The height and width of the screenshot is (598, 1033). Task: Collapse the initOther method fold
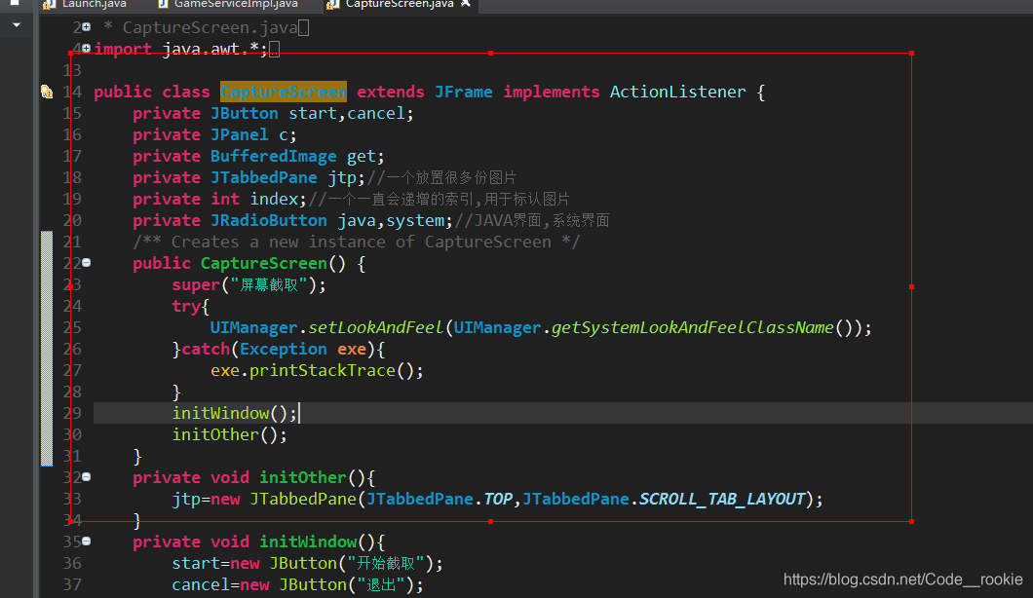pos(86,477)
